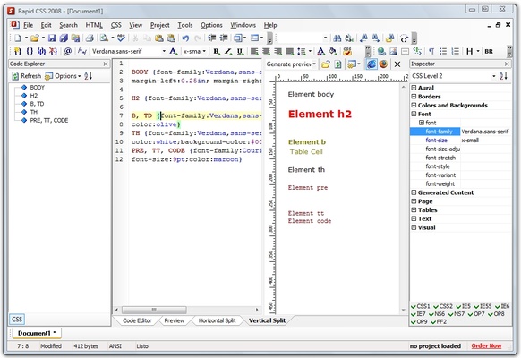Collapse the Font category

click(414, 114)
